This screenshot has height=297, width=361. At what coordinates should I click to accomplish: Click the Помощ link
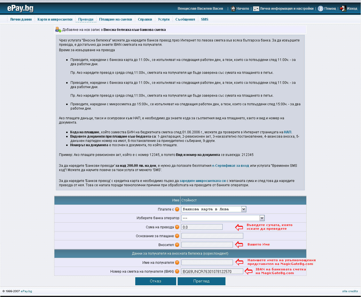point(330,9)
